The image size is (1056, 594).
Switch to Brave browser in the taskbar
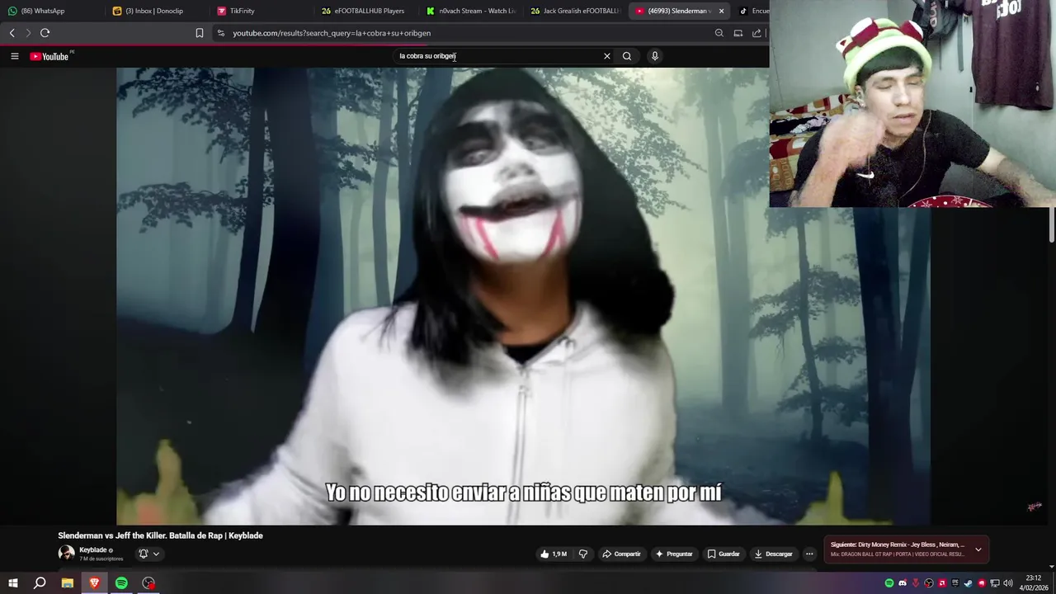point(94,583)
